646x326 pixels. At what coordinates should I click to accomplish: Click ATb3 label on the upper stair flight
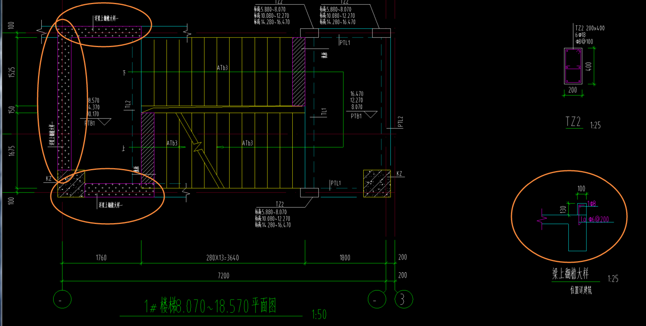coord(222,68)
